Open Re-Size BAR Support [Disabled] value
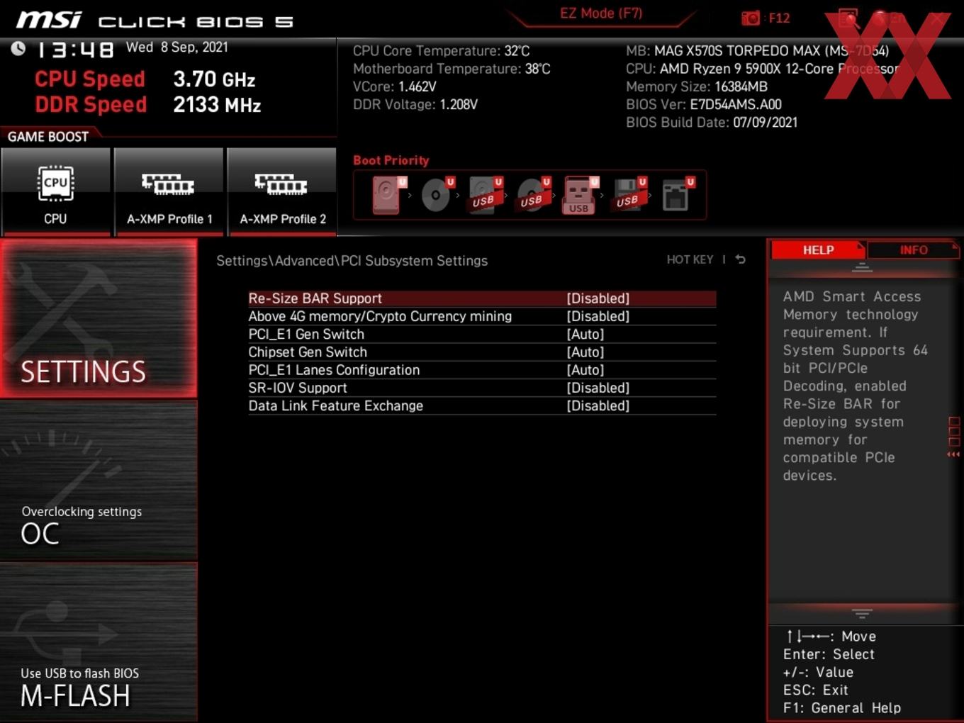The image size is (964, 723). (x=598, y=298)
